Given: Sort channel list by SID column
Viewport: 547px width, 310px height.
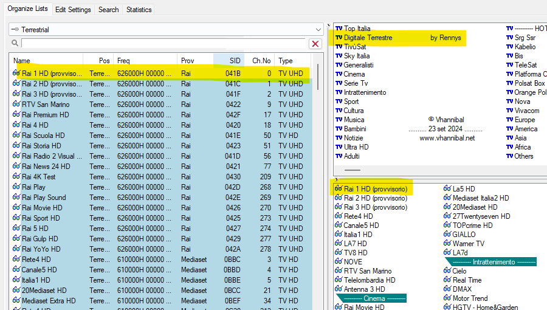Looking at the screenshot, I should pyautogui.click(x=229, y=61).
